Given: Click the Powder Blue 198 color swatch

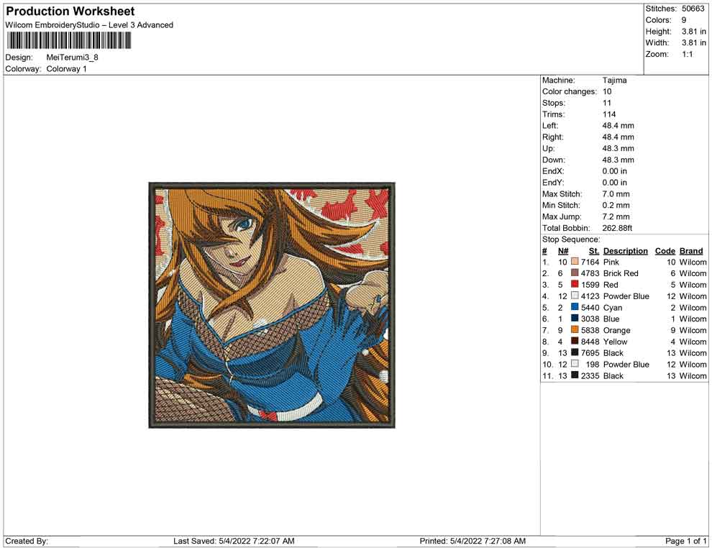Looking at the screenshot, I should tap(575, 364).
